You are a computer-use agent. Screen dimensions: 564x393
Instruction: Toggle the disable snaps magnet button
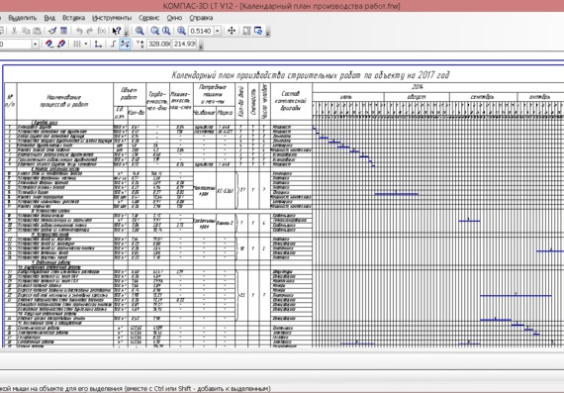point(61,45)
